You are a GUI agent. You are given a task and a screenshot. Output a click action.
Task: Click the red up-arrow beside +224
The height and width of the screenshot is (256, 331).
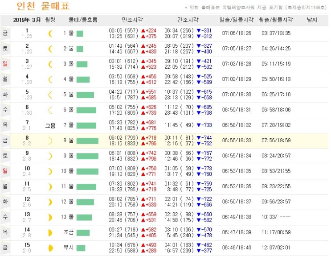[143, 31]
